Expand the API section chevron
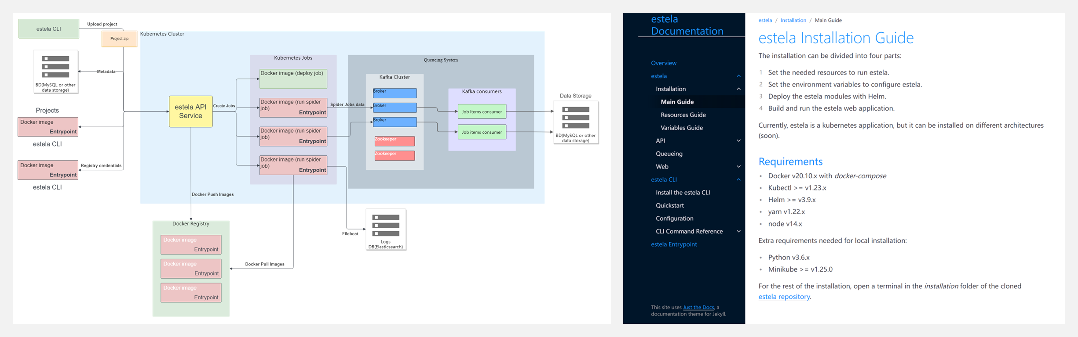The image size is (1078, 337). (738, 141)
